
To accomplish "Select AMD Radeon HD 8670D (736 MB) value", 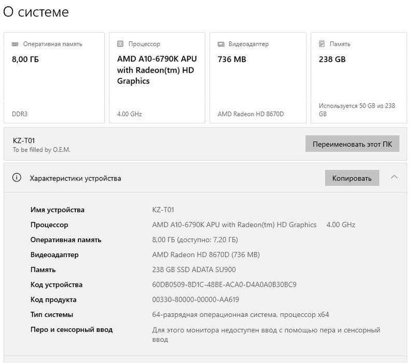I will click(206, 255).
